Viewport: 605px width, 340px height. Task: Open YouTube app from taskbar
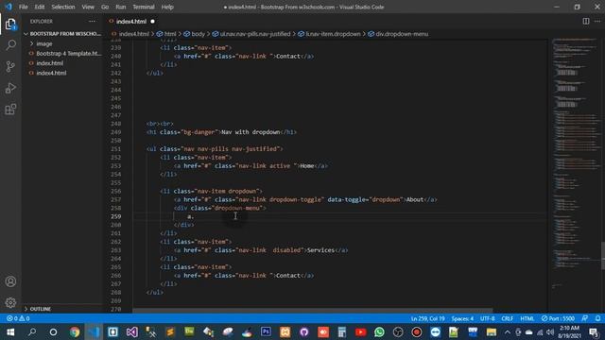click(361, 331)
